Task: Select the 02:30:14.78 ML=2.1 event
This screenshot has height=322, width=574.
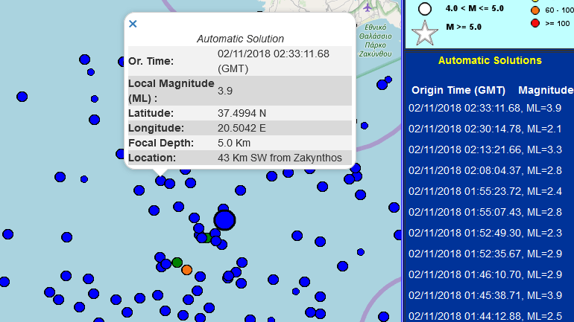Action: pos(485,129)
